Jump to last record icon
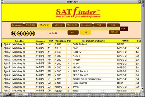 pos(32,33)
